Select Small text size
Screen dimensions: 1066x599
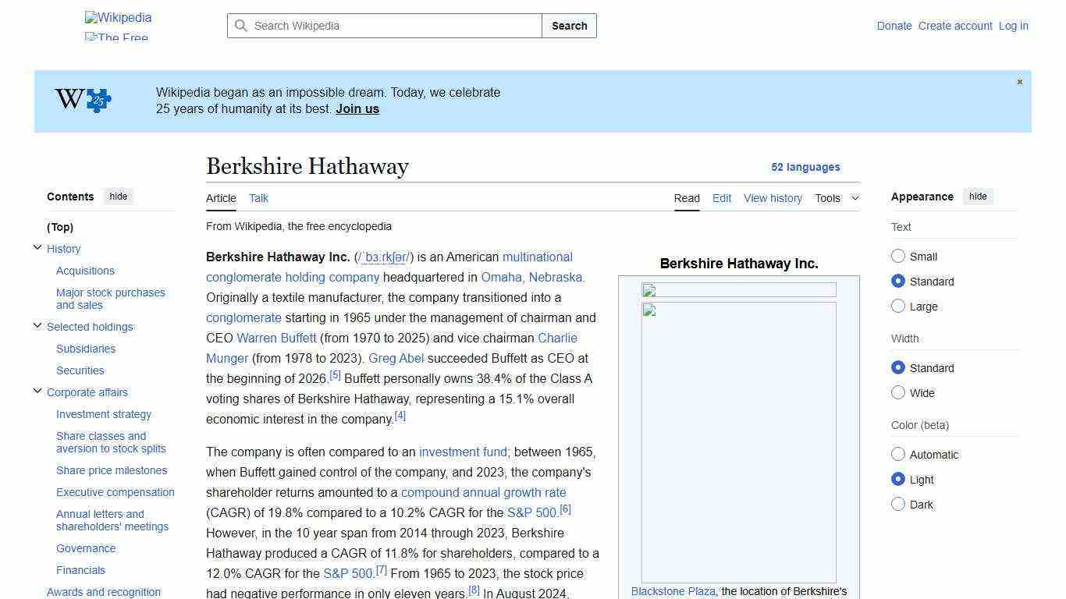(x=898, y=256)
